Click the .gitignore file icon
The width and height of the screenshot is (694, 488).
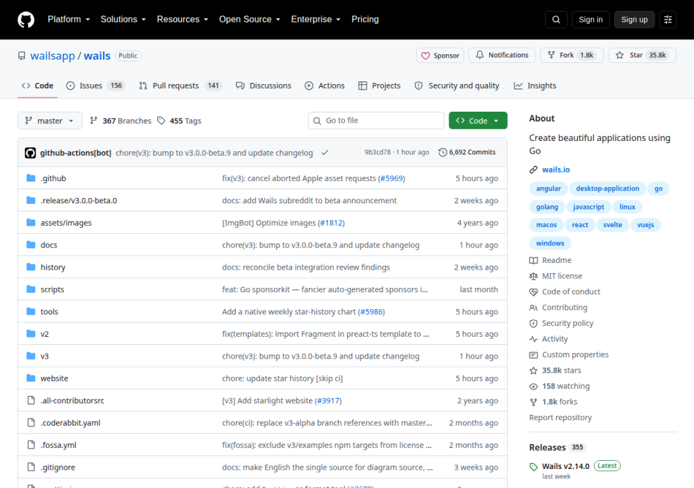click(31, 467)
